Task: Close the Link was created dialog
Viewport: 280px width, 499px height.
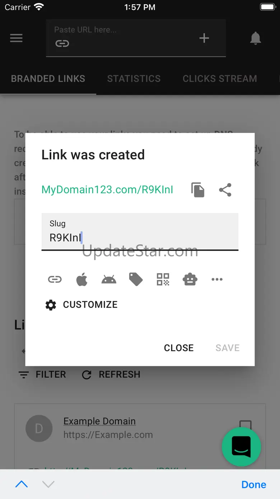Action: coord(179,348)
